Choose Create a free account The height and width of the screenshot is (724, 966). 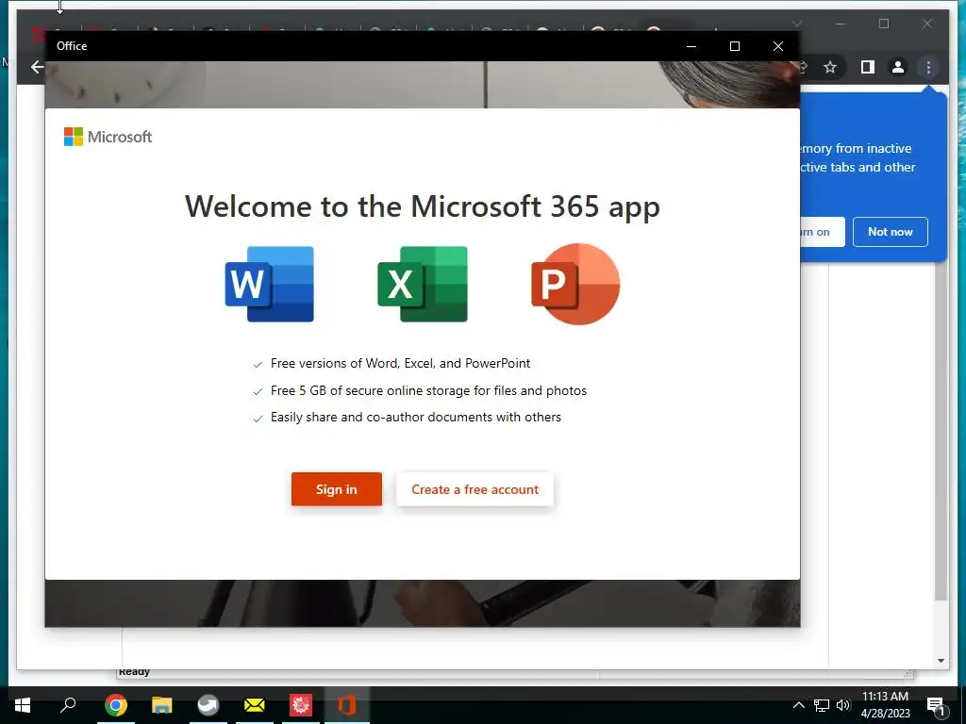tap(475, 489)
